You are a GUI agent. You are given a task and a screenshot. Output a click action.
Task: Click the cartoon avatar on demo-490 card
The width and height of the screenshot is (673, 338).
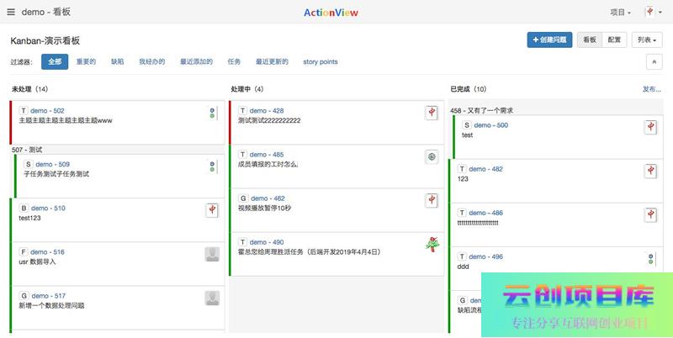pyautogui.click(x=431, y=244)
